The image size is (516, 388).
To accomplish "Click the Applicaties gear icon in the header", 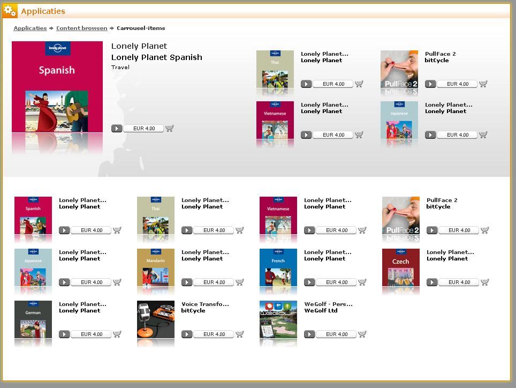I will click(10, 11).
